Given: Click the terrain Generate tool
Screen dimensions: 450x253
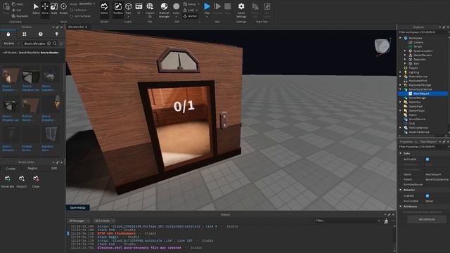Looking at the screenshot, I should [8, 181].
